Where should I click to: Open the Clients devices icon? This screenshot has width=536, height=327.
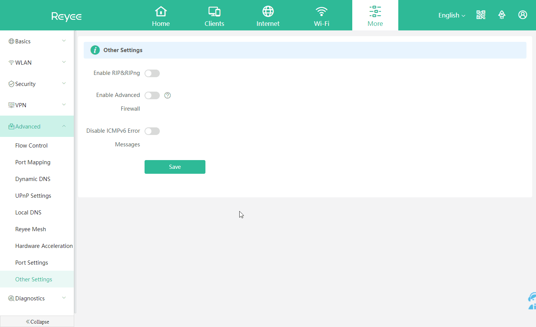coord(214,11)
